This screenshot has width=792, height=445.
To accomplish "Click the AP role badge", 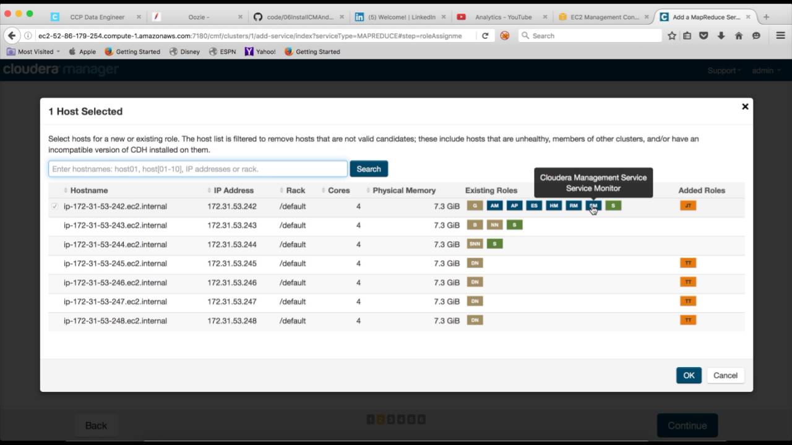I will (514, 205).
